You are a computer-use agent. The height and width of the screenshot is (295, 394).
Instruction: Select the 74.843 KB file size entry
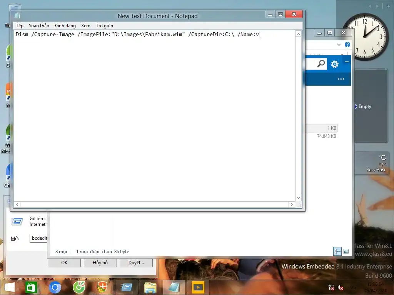tap(326, 136)
